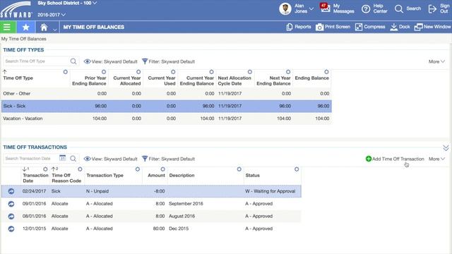
Task: Click the magnifier beside Transaction Date search
Action: [73, 159]
